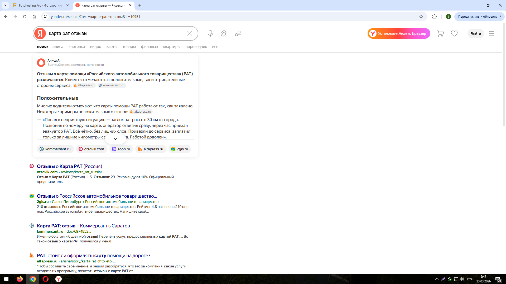The width and height of the screenshot is (506, 284).
Task: Start voice search with the microphone icon
Action: pyautogui.click(x=210, y=33)
